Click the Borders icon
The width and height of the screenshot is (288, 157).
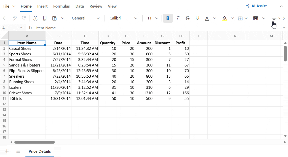(240, 18)
